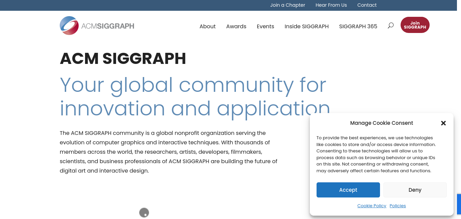Close the cookie consent dialog
The width and height of the screenshot is (461, 219).
point(443,123)
